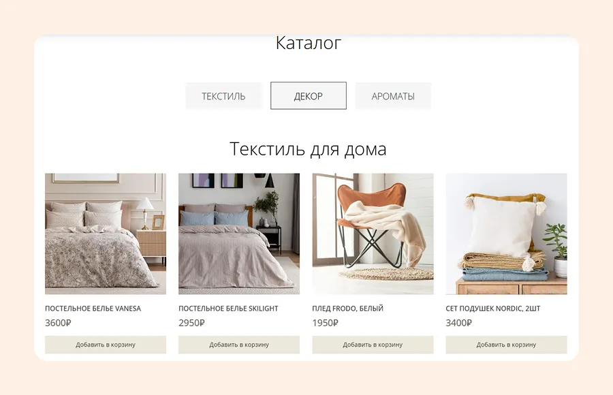Open the ТЕКСТИЛЬ catalog tab
Screen dimensions: 613x395
tap(223, 96)
